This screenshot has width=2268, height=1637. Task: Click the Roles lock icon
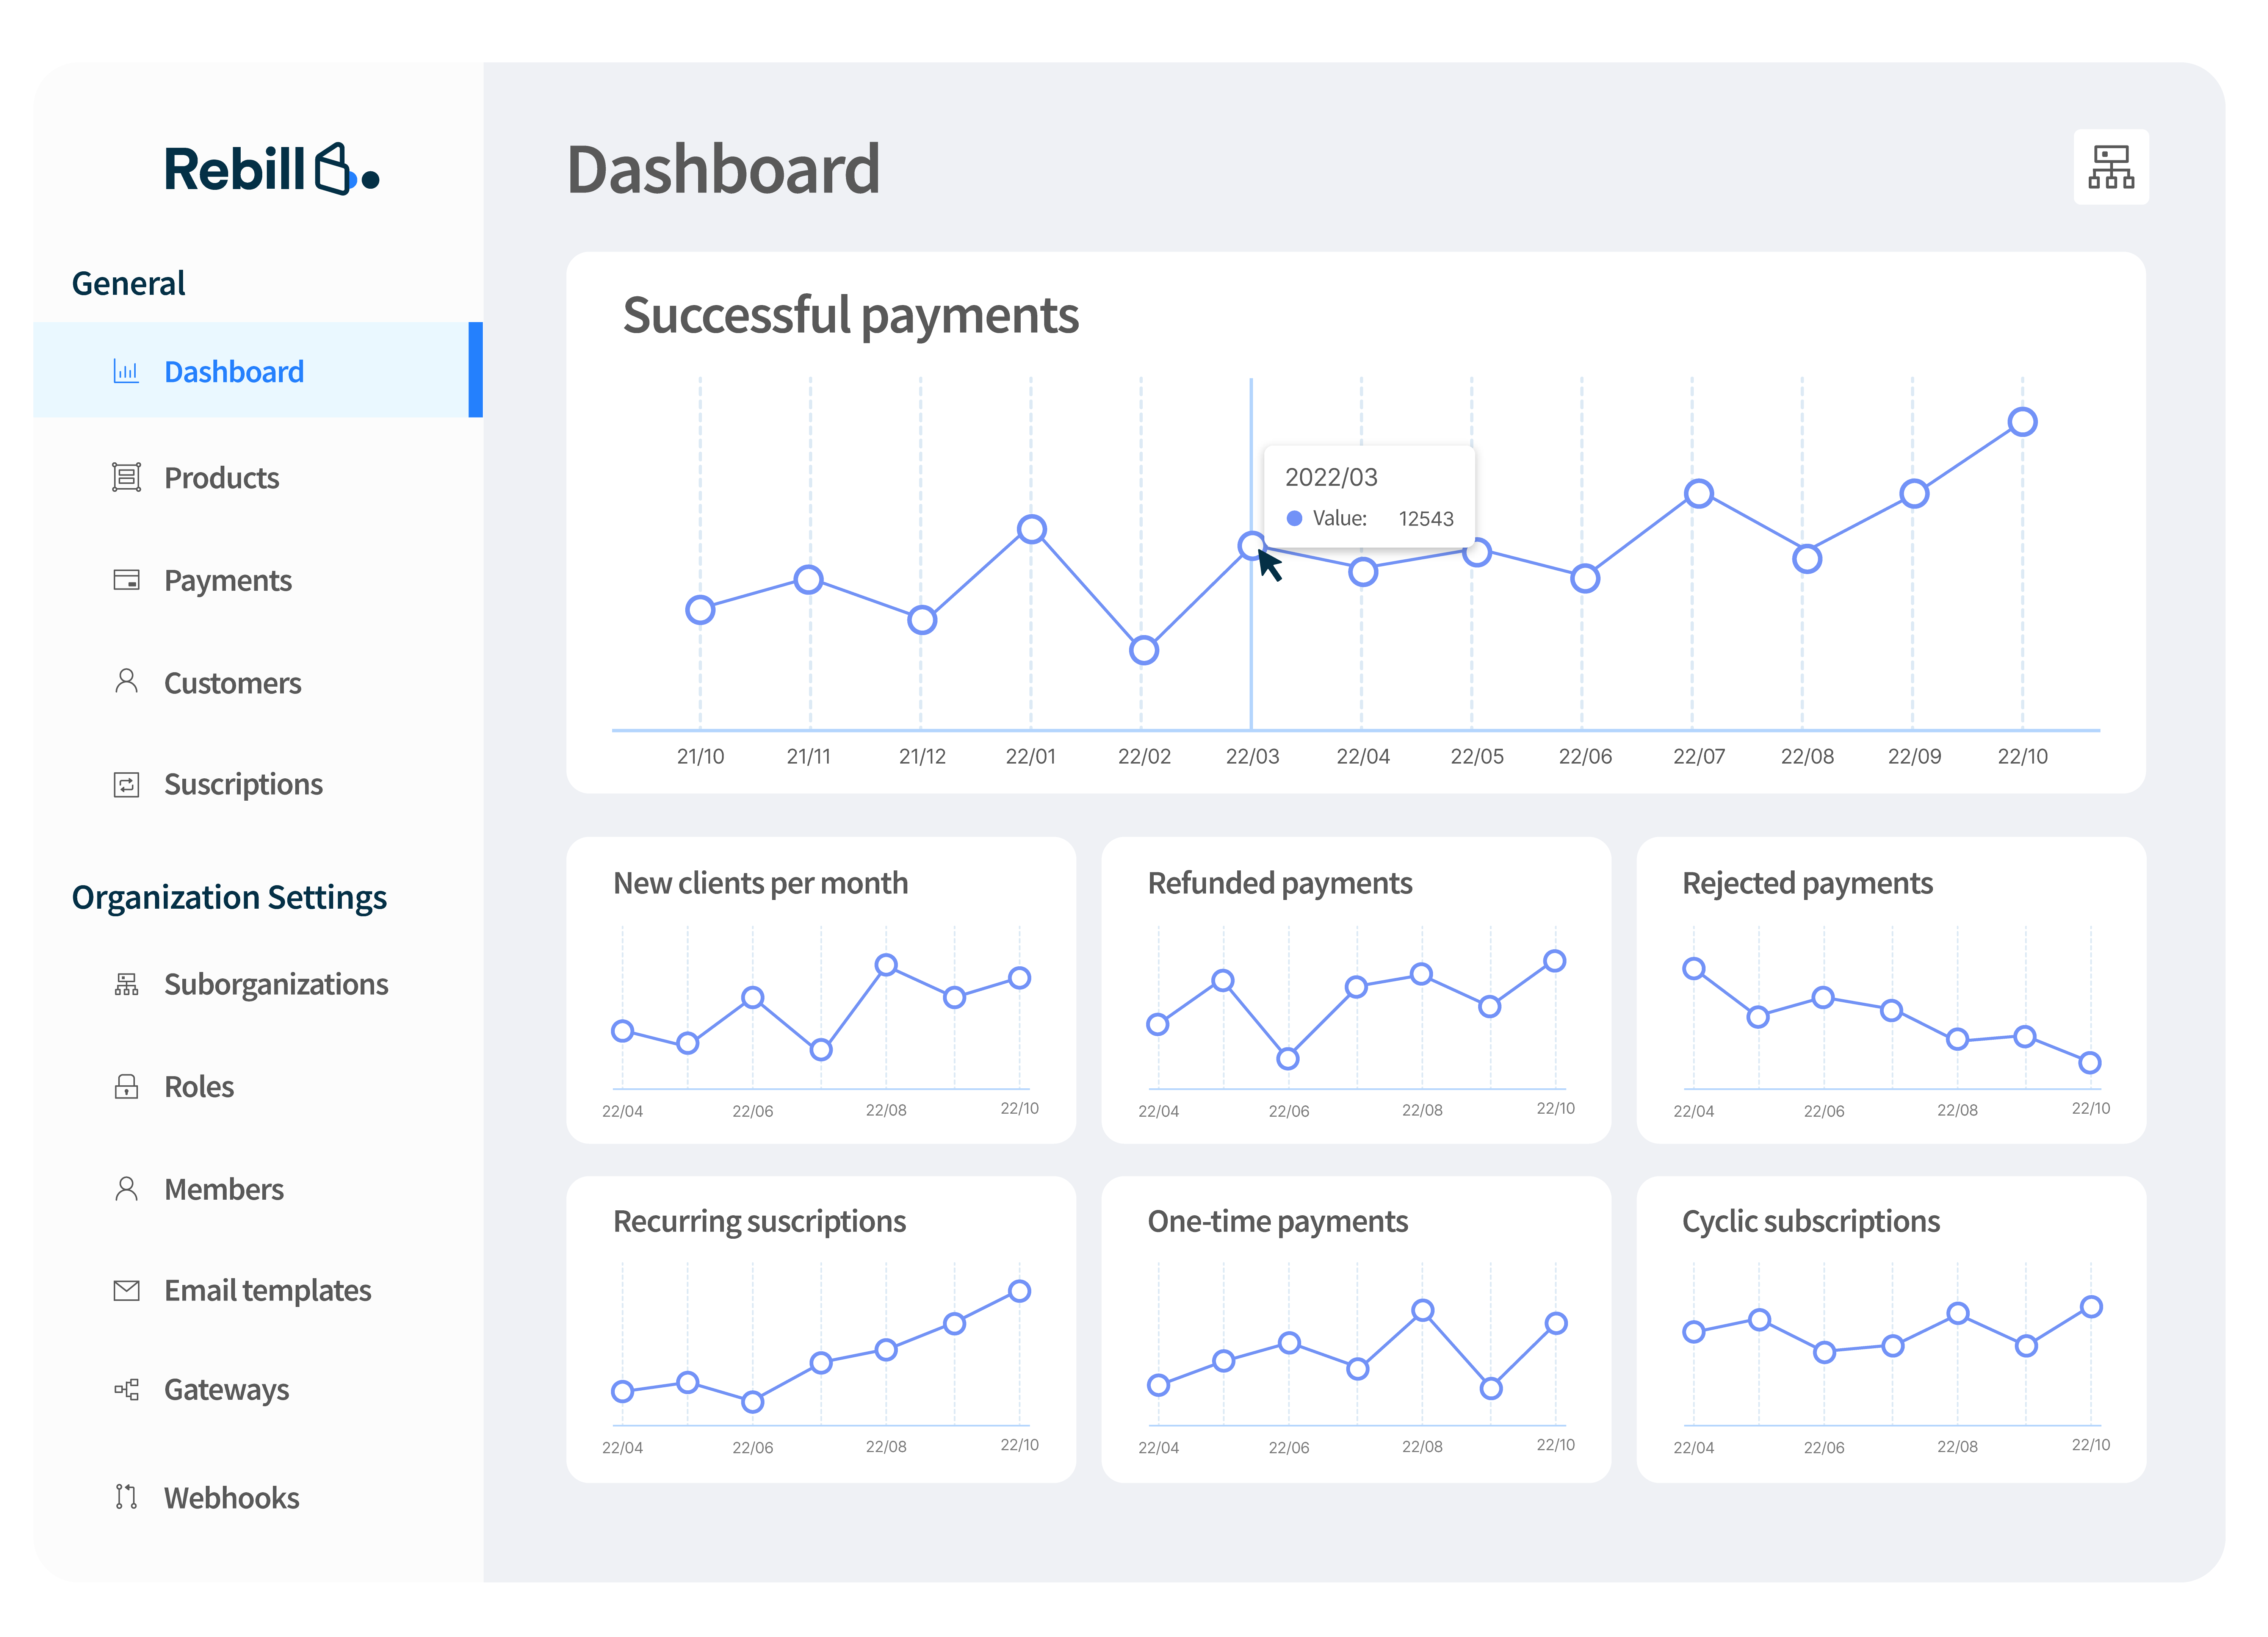coord(126,1086)
